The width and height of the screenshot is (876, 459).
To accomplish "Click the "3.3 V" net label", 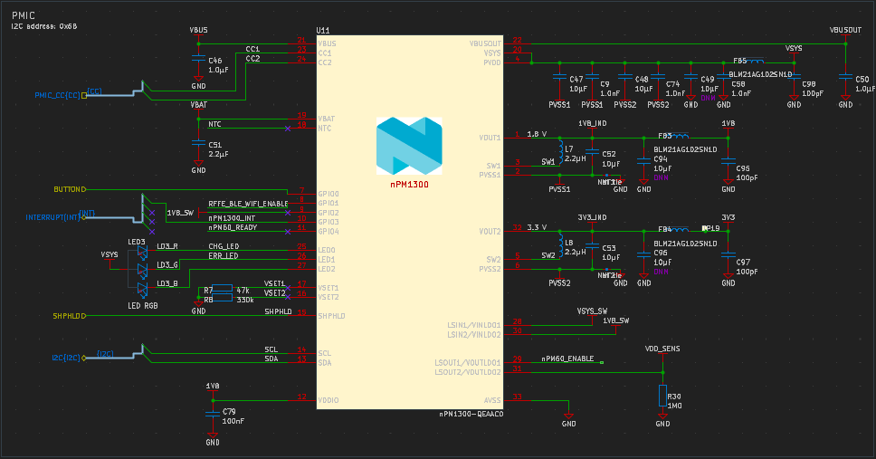I will (537, 227).
